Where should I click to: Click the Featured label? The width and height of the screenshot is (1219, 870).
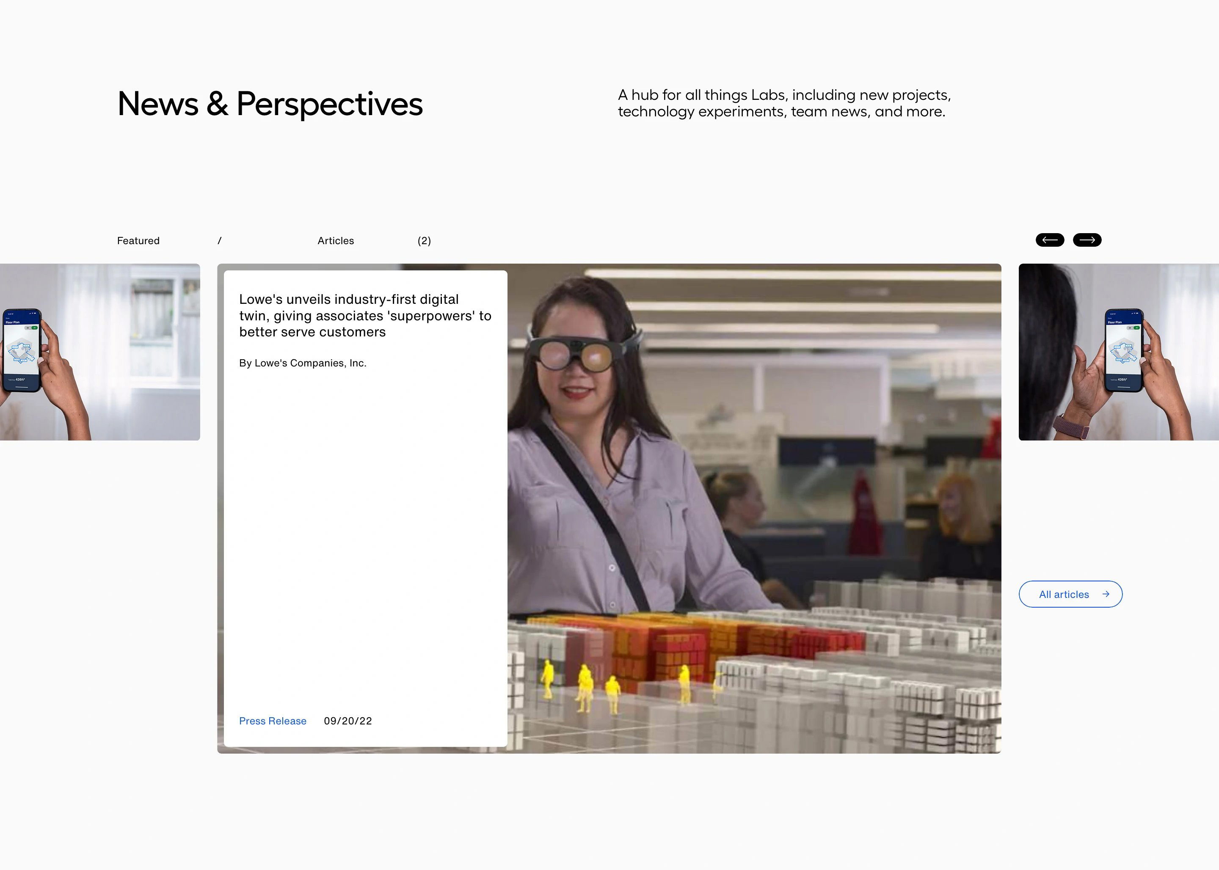coord(138,240)
